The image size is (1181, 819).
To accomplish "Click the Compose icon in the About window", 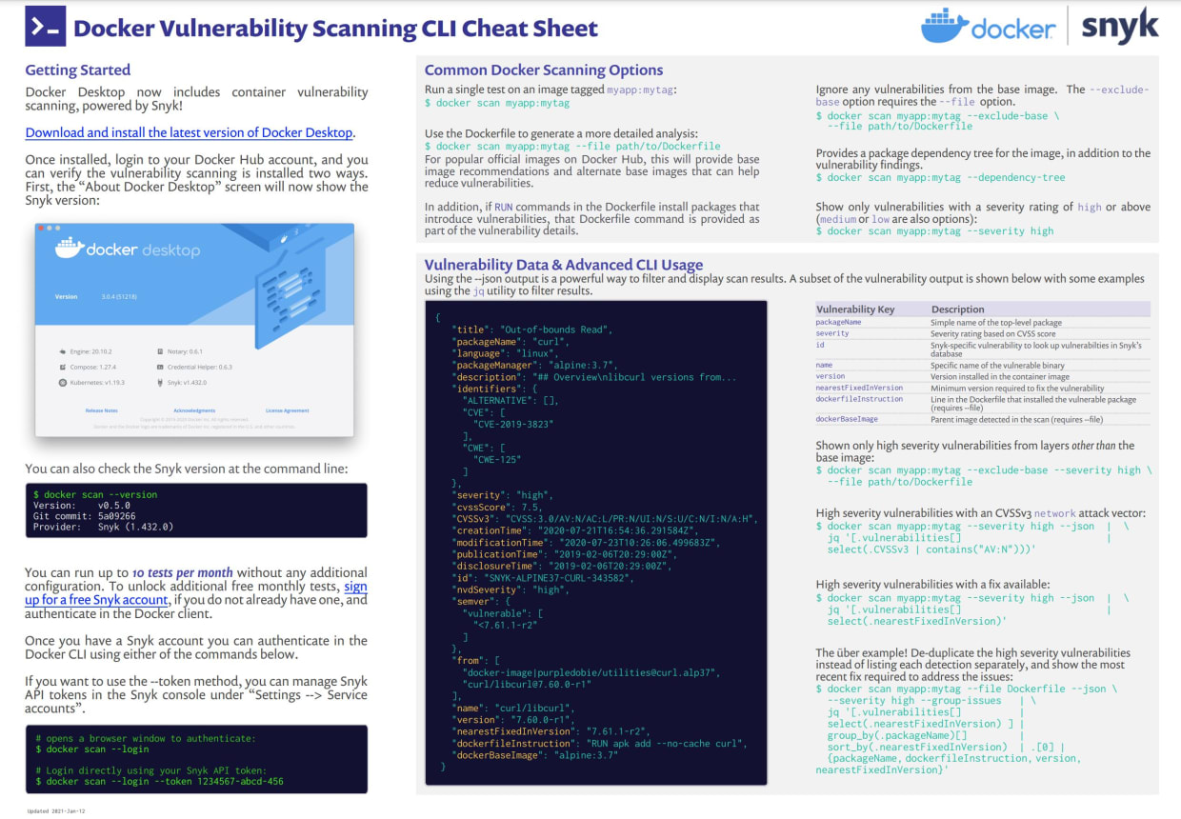I will [62, 367].
